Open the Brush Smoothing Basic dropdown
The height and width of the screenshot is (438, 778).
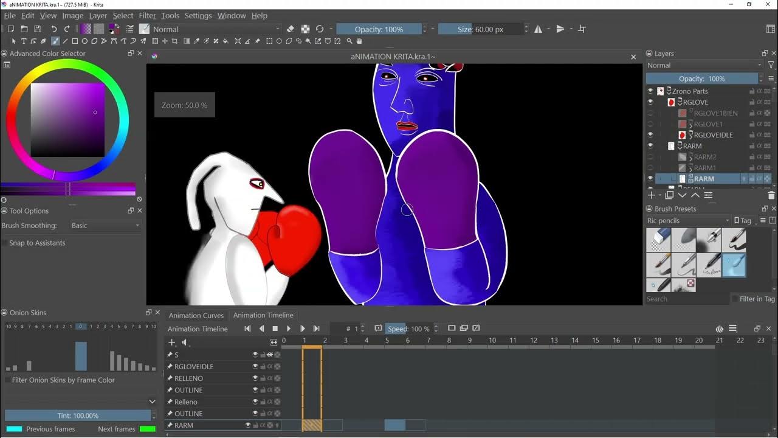coord(106,225)
